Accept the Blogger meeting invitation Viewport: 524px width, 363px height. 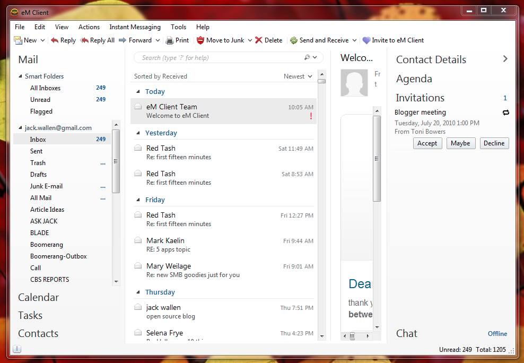coord(427,143)
